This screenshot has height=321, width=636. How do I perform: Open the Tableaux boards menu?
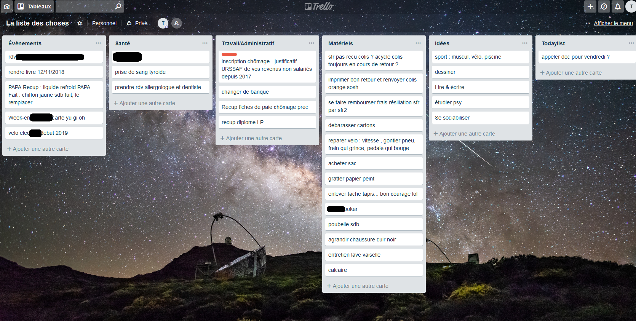tap(34, 6)
